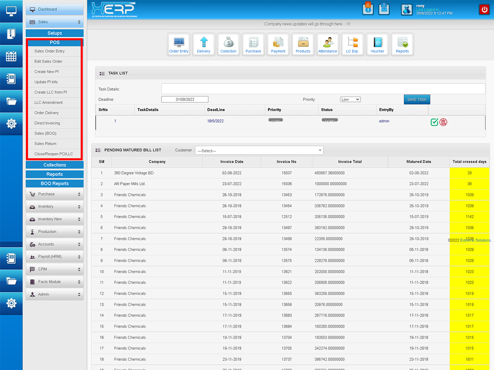Open the Collections section header
The height and width of the screenshot is (370, 494).
point(55,165)
